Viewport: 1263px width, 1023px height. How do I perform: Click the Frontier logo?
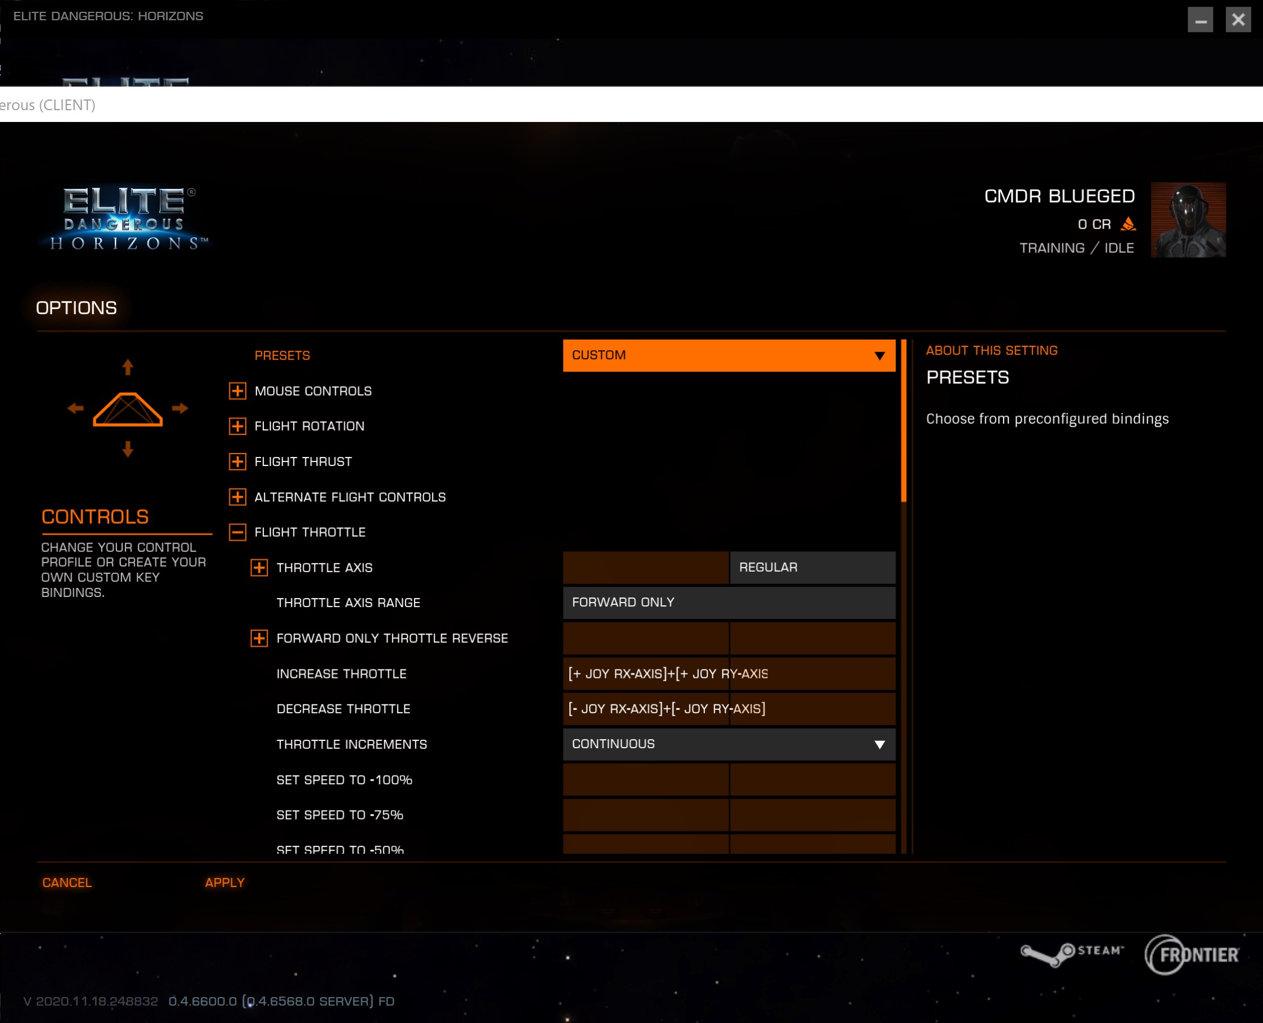tap(1192, 954)
